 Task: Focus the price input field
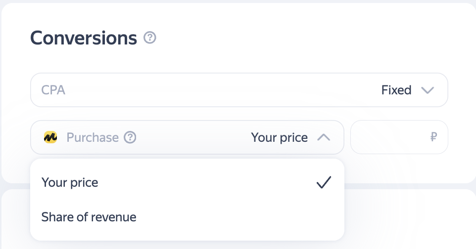pos(391,137)
